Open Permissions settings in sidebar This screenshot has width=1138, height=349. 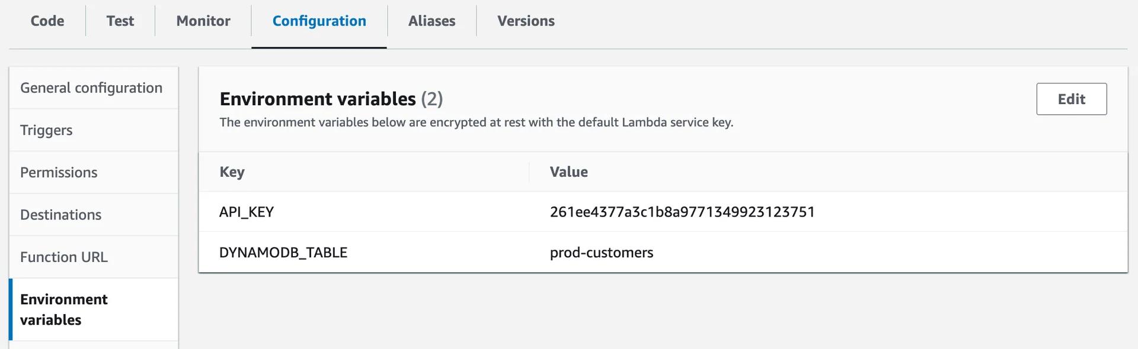coord(59,173)
